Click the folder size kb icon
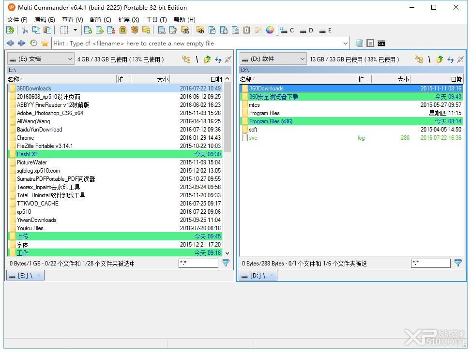 (x=200, y=30)
